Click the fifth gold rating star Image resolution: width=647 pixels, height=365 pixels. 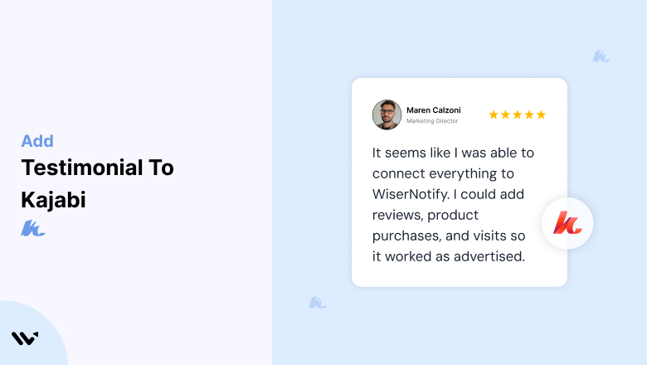click(x=541, y=114)
